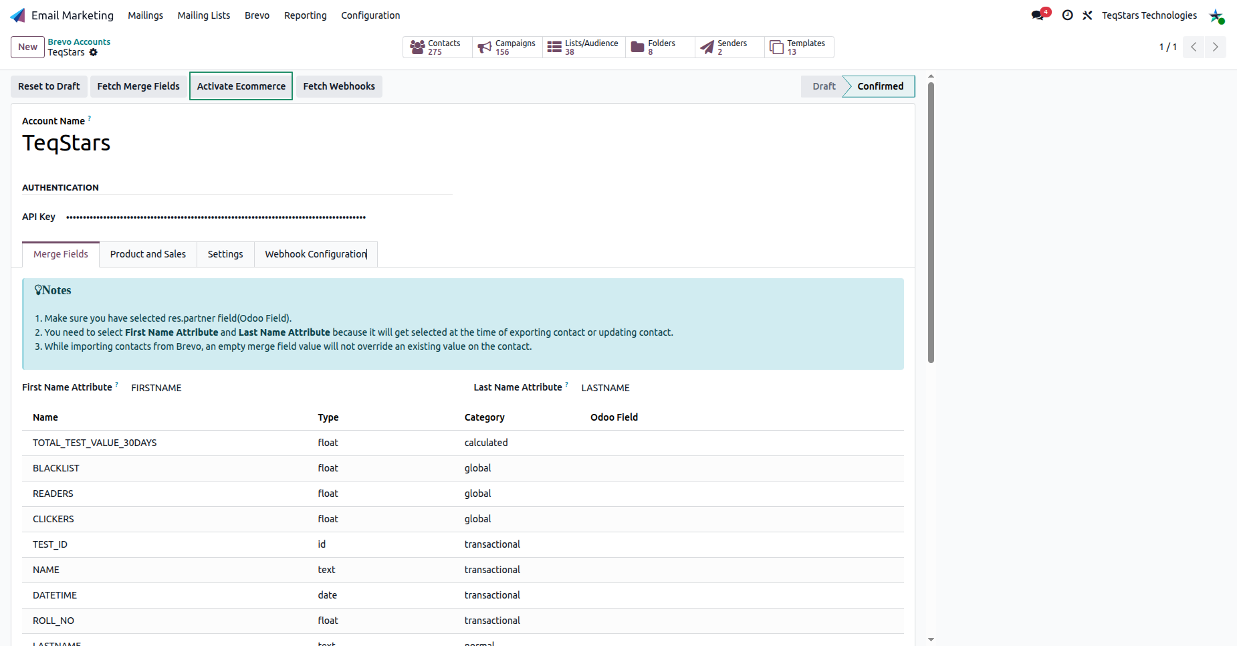Click the date type cell for DATETIME
The height and width of the screenshot is (646, 1237).
(328, 595)
